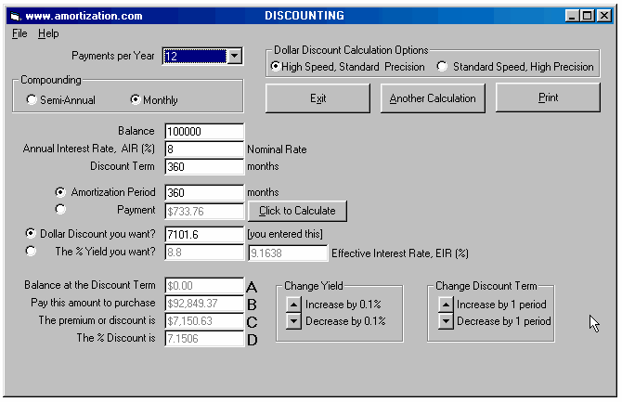Viewport: 622px width, 402px height.
Task: Open Payments per Year dropdown
Action: click(x=234, y=57)
